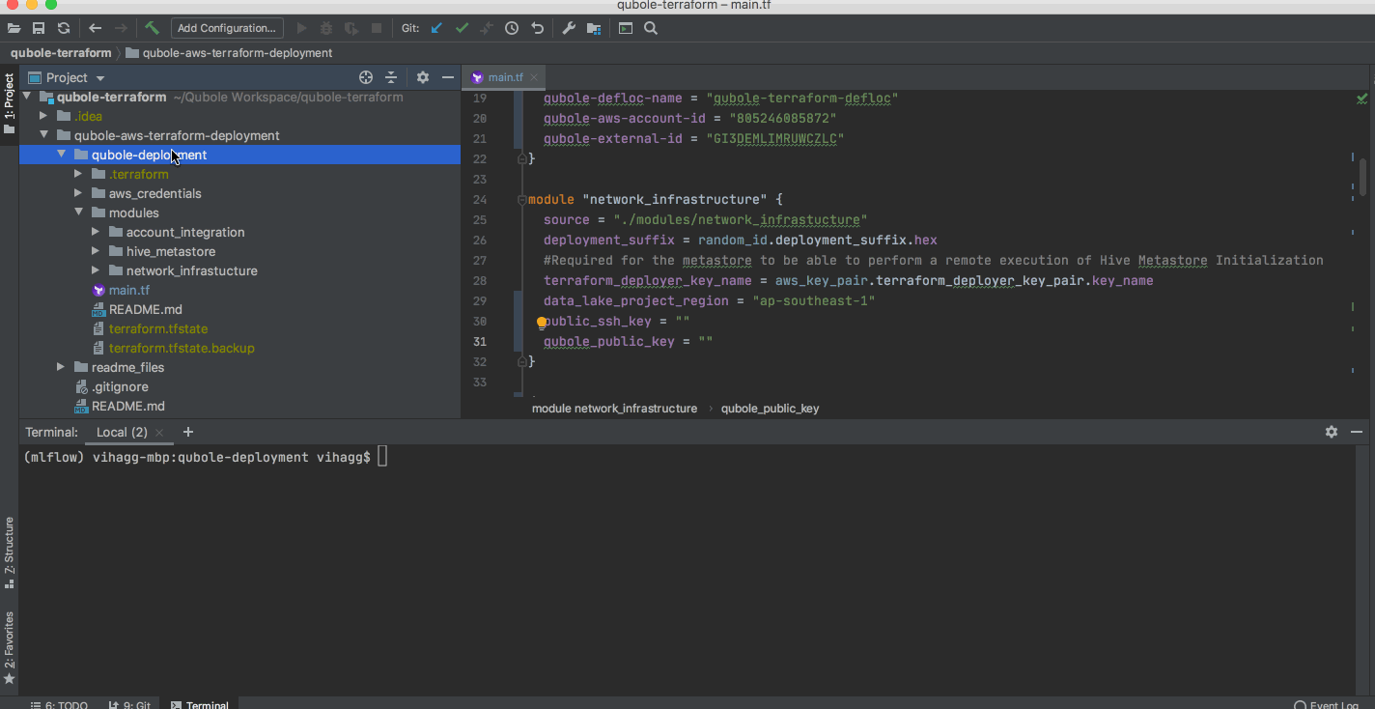
Task: Select the .gitignore file
Action: pos(119,386)
